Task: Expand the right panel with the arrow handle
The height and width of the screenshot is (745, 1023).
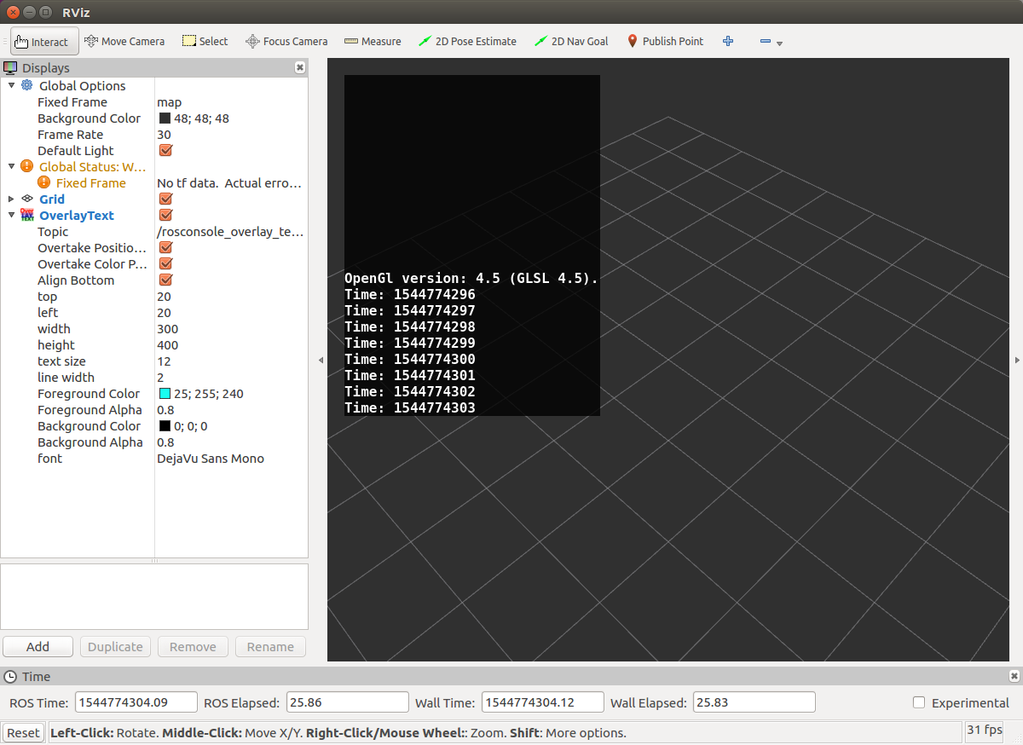Action: 1017,361
